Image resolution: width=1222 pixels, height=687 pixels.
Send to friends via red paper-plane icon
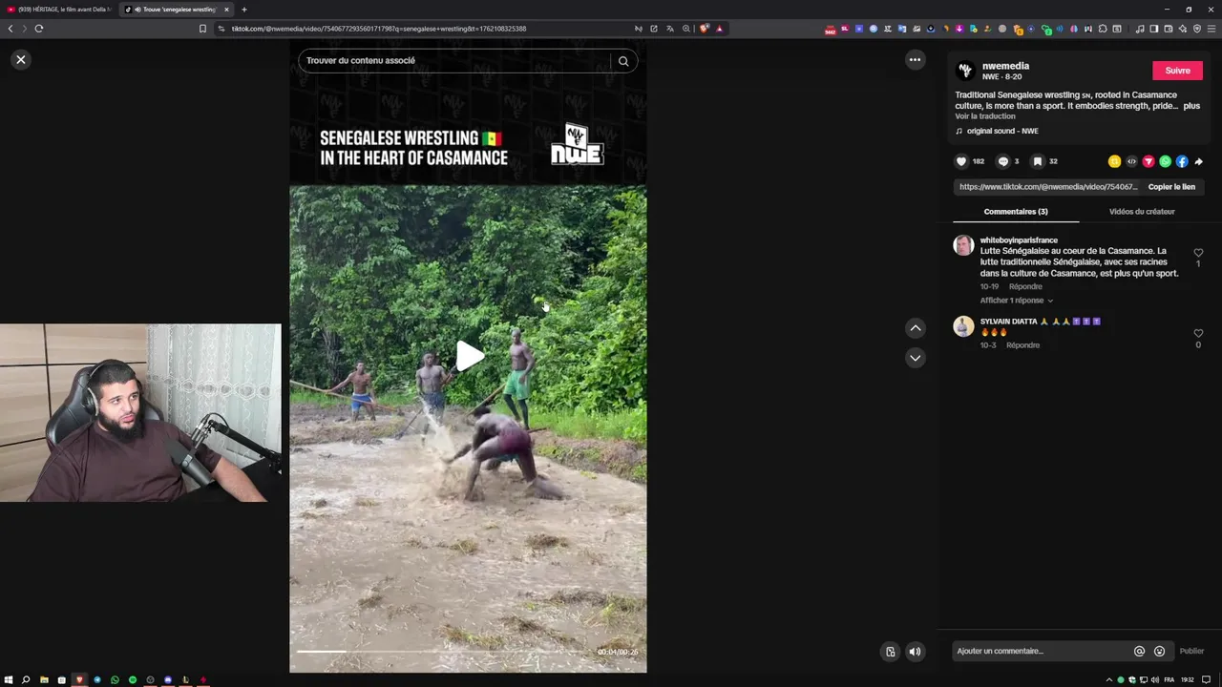pos(1148,161)
